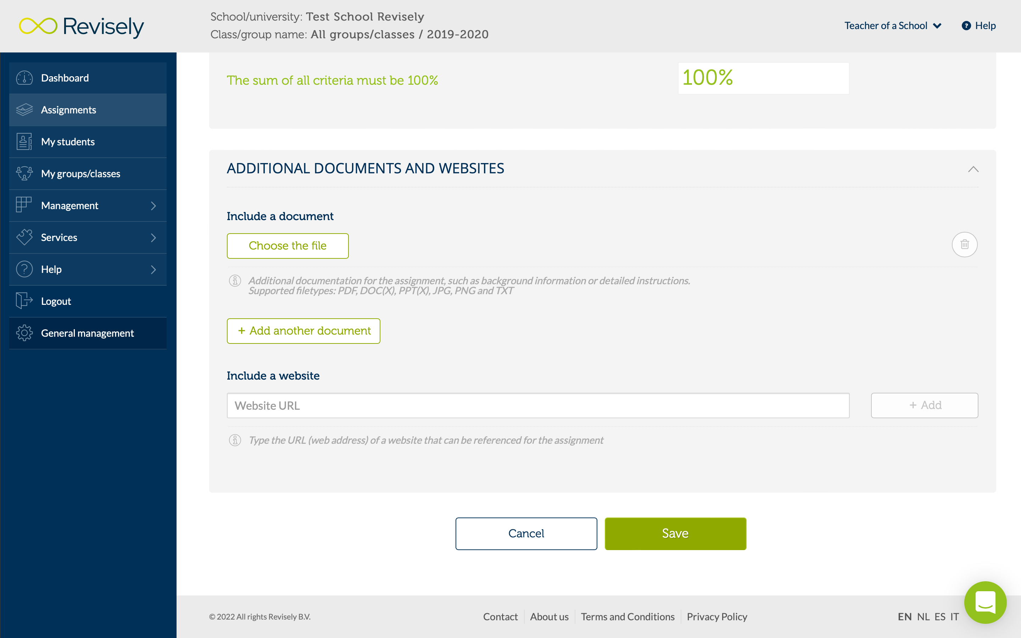Open Teacher of a School dropdown
This screenshot has width=1021, height=638.
[893, 26]
